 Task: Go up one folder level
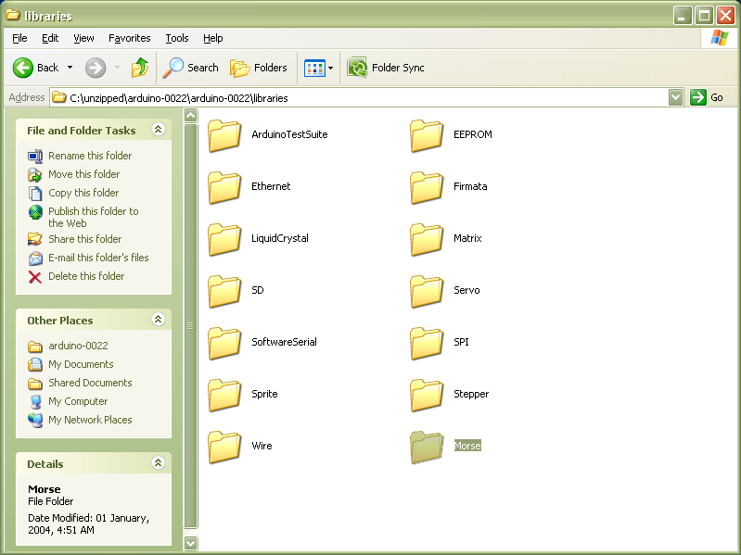point(140,68)
